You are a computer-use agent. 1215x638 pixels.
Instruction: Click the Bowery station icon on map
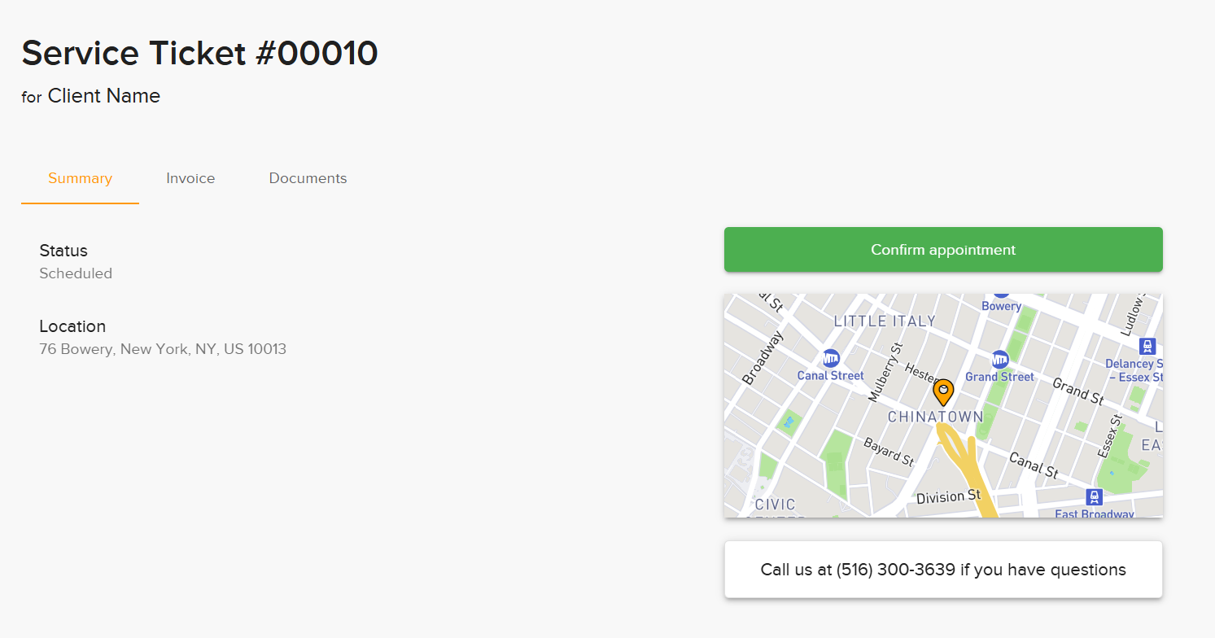[1001, 295]
